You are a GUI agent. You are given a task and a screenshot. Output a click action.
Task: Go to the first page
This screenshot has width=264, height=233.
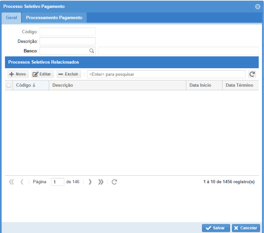11,182
